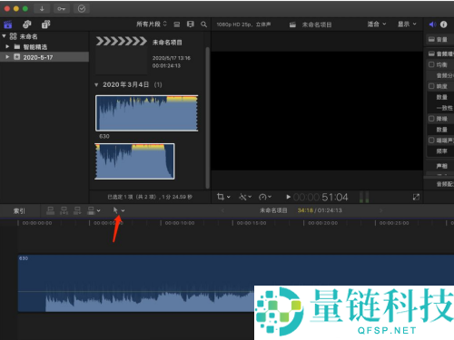Insert clip into timeline icon
454x340 pixels.
(x=64, y=210)
